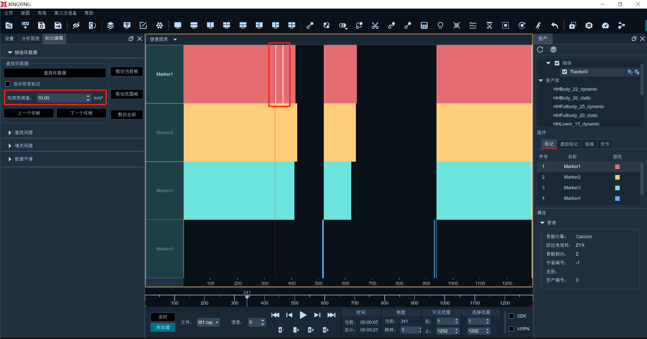Click the 查找坏数据 button
This screenshot has width=647, height=339.
click(x=55, y=73)
